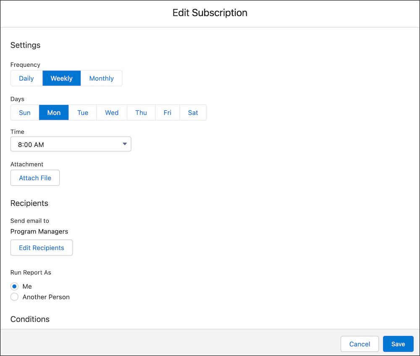Choose Saturday for report delivery
This screenshot has width=420, height=356.
tap(193, 113)
